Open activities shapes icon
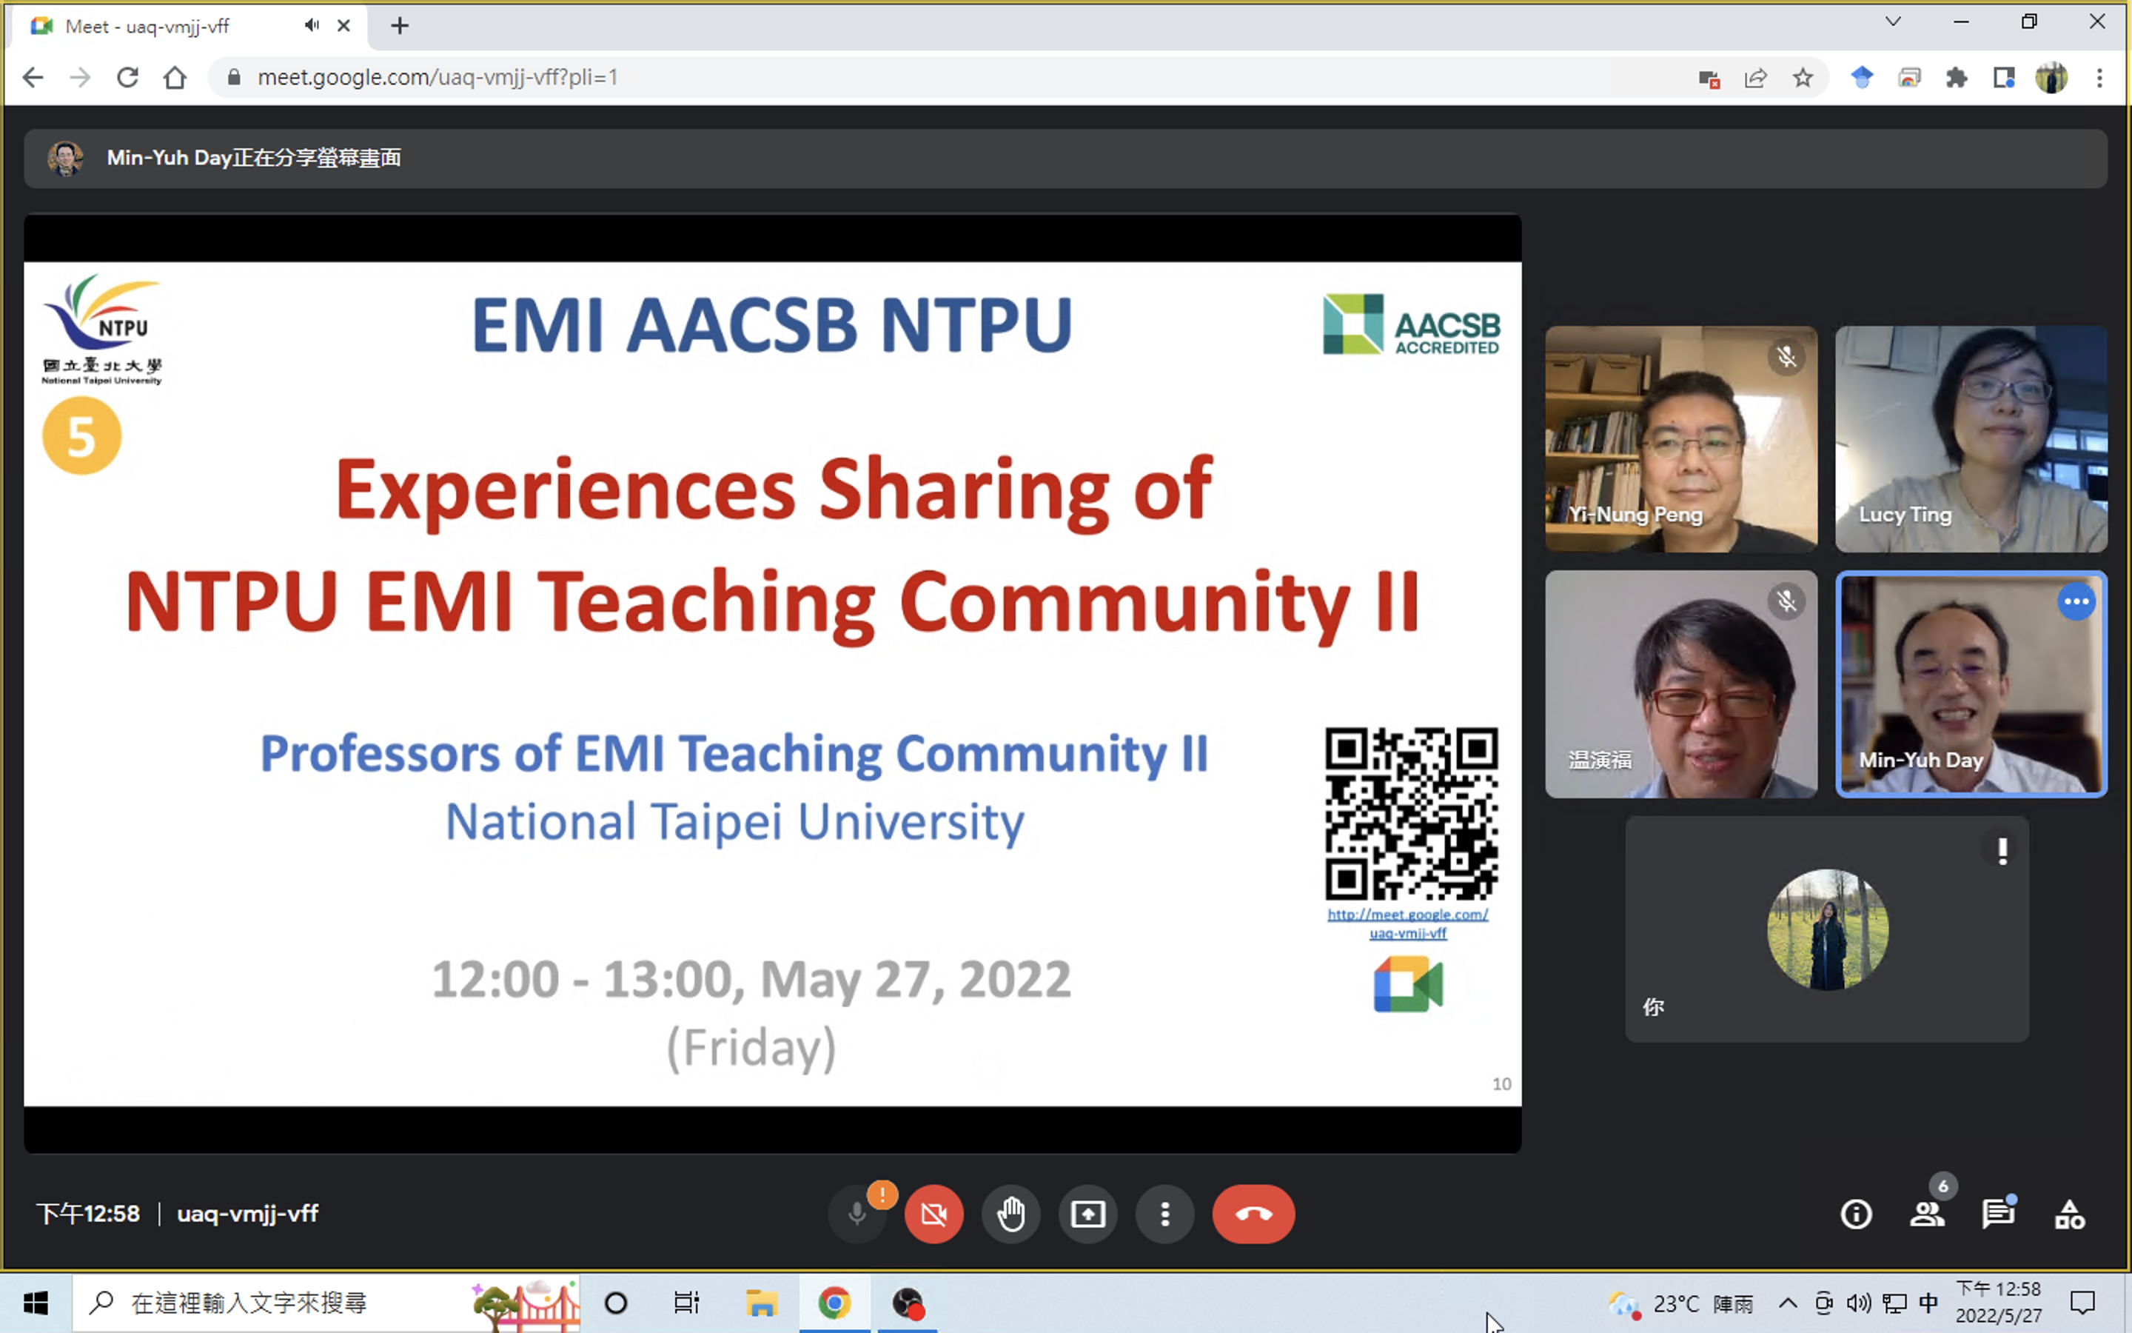This screenshot has width=2132, height=1333. coord(2070,1215)
